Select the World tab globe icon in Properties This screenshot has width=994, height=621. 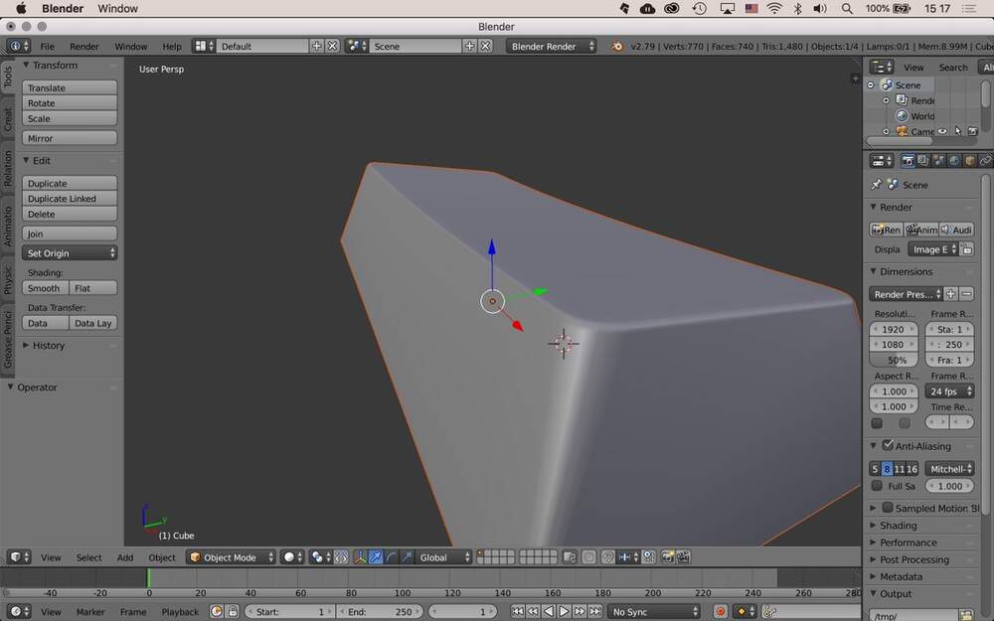coord(954,161)
